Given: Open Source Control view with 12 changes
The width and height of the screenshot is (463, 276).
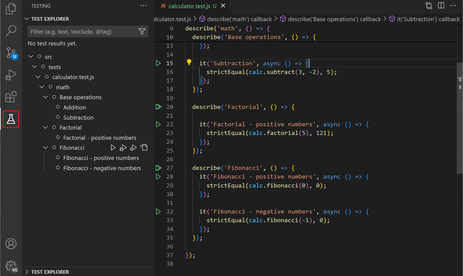Looking at the screenshot, I should click(11, 53).
